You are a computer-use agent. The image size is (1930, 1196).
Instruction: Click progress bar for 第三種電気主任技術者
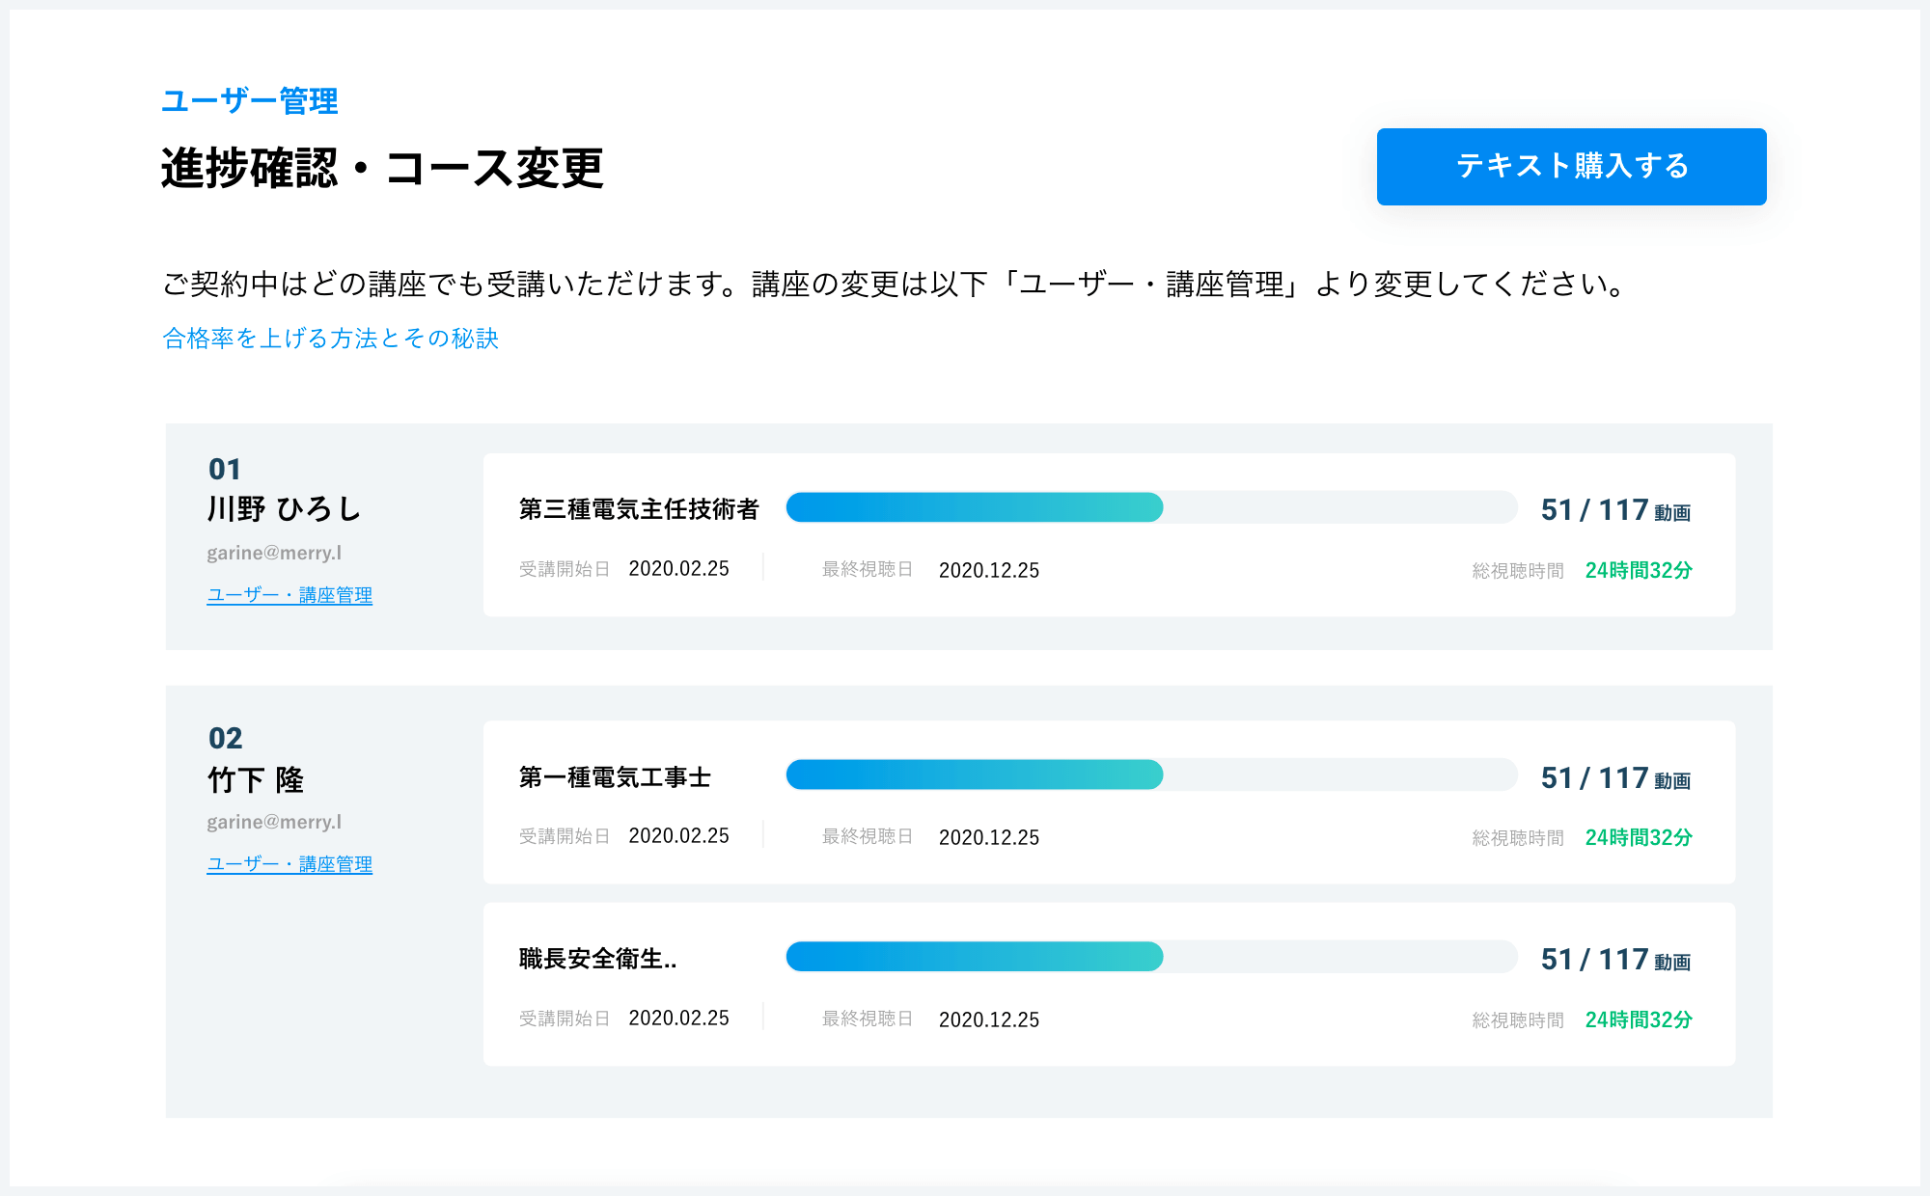[1151, 507]
